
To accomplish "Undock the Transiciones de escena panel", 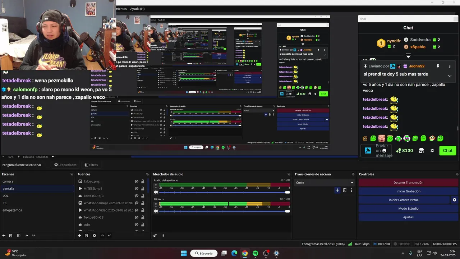I will pyautogui.click(x=353, y=174).
